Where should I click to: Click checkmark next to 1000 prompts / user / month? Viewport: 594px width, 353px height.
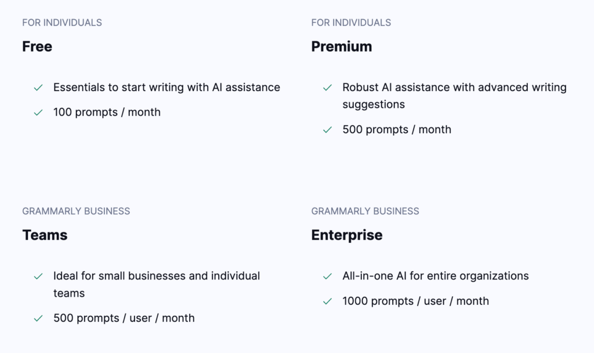(x=328, y=301)
